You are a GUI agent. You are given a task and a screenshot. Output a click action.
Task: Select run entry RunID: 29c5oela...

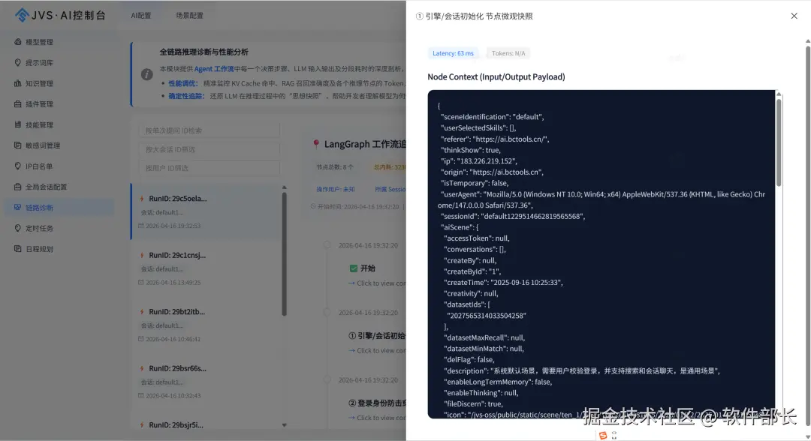click(206, 211)
